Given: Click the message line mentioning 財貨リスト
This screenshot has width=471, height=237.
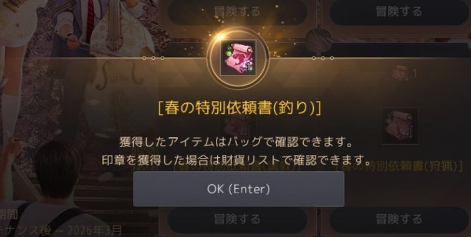Looking at the screenshot, I should point(236,160).
